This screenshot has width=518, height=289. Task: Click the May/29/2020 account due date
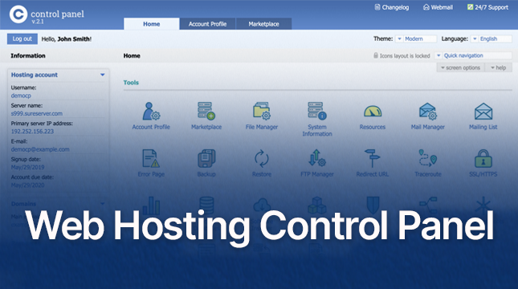click(x=28, y=185)
